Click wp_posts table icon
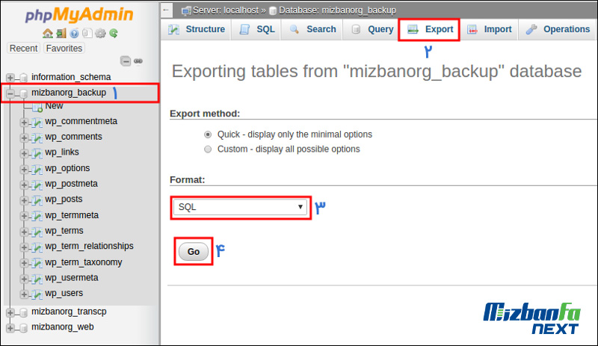 click(x=37, y=200)
